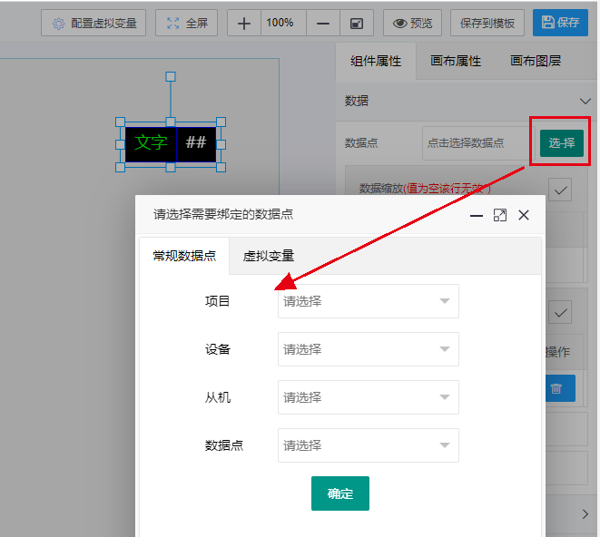Click the reset zoom icon after the minus
The height and width of the screenshot is (537, 600).
[x=357, y=23]
